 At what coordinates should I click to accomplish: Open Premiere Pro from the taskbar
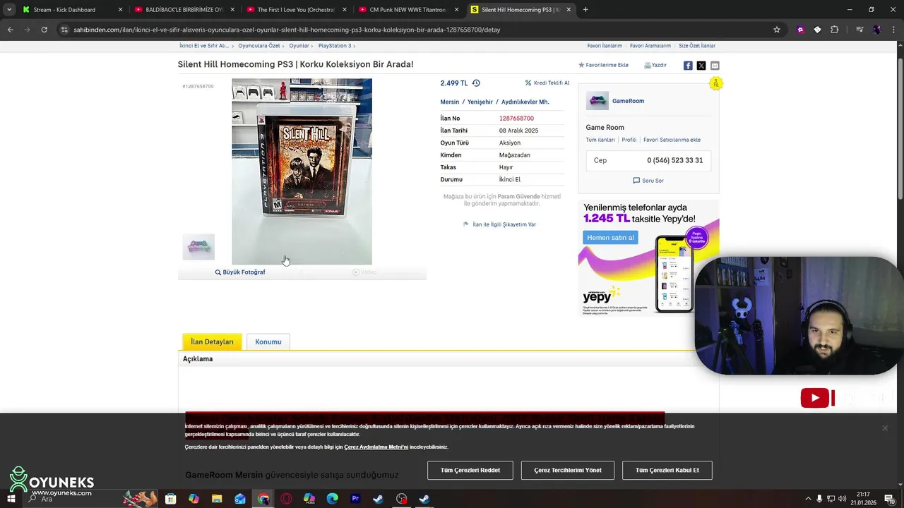click(x=355, y=499)
